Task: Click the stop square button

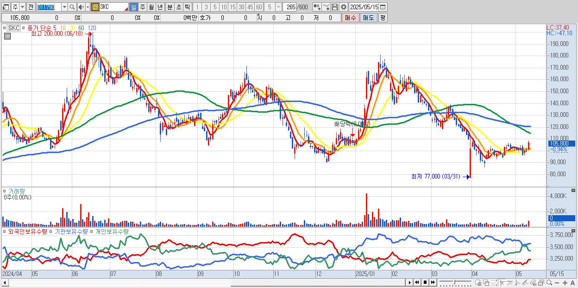Action: 425,282
